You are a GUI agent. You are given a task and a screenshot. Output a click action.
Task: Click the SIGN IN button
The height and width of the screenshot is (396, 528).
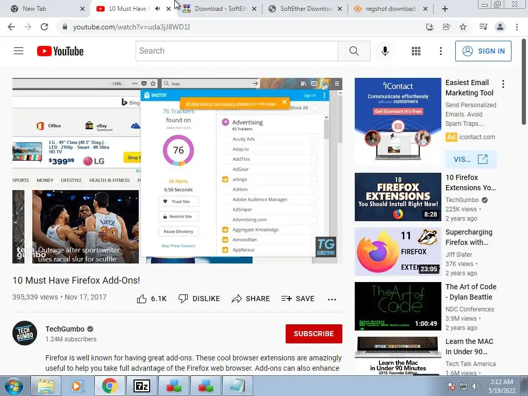click(483, 51)
